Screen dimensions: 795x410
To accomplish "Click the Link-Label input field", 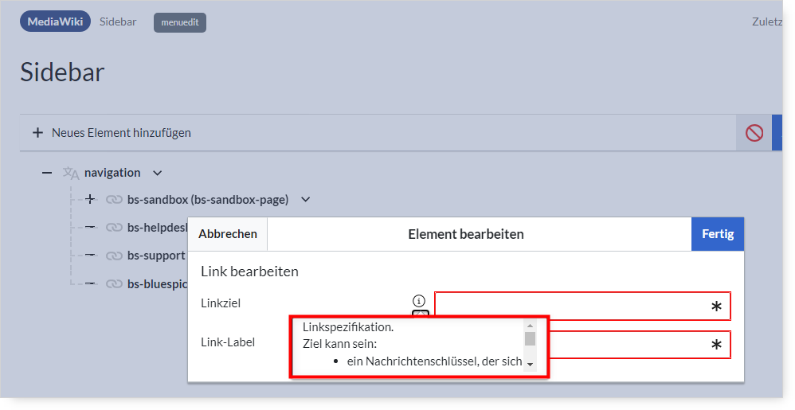I will [x=640, y=345].
